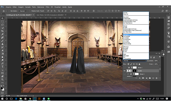Create a new adjustment layer icon

click(x=146, y=78)
